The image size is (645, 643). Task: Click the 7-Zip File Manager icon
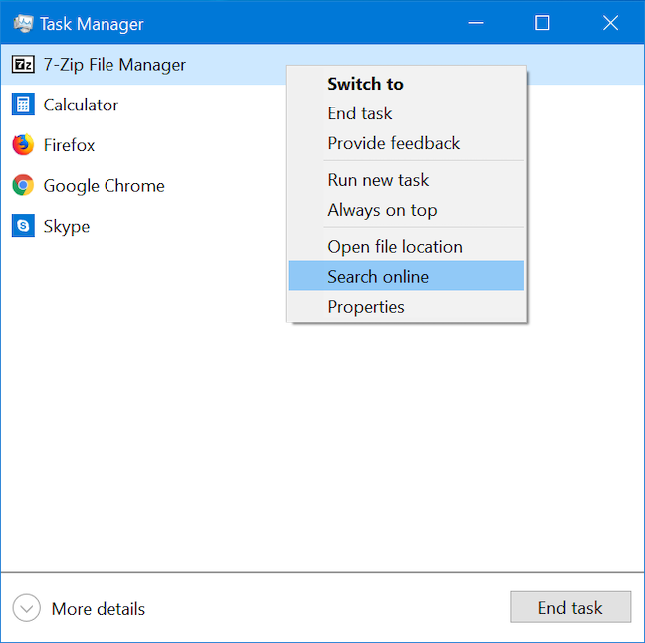point(23,64)
